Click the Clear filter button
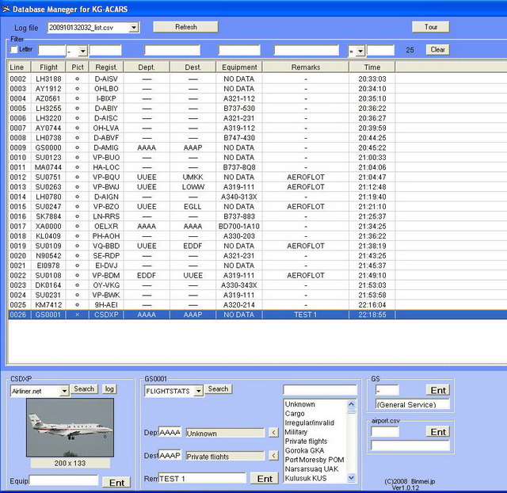Viewport: 507px width, 493px height. [x=437, y=50]
